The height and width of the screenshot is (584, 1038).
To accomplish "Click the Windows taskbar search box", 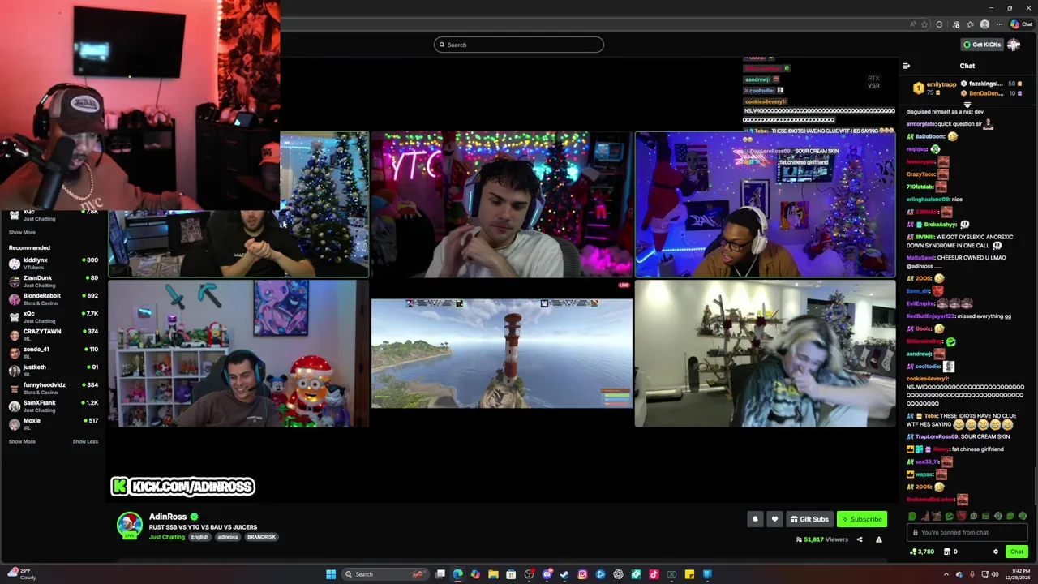I will (x=384, y=574).
